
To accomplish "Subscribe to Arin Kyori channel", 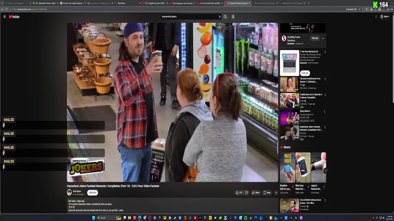I will 92,192.
